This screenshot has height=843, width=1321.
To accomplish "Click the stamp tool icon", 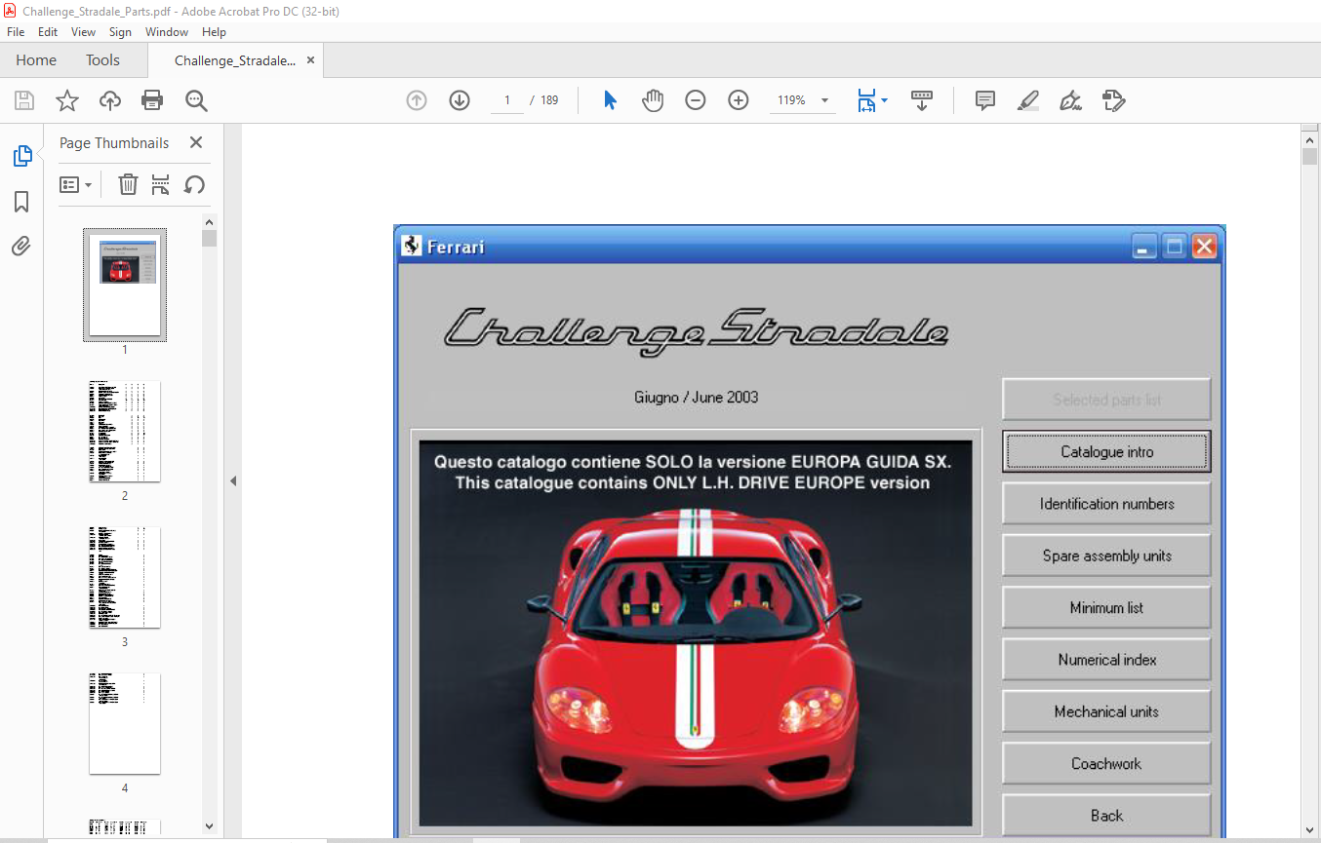I will point(1113,100).
